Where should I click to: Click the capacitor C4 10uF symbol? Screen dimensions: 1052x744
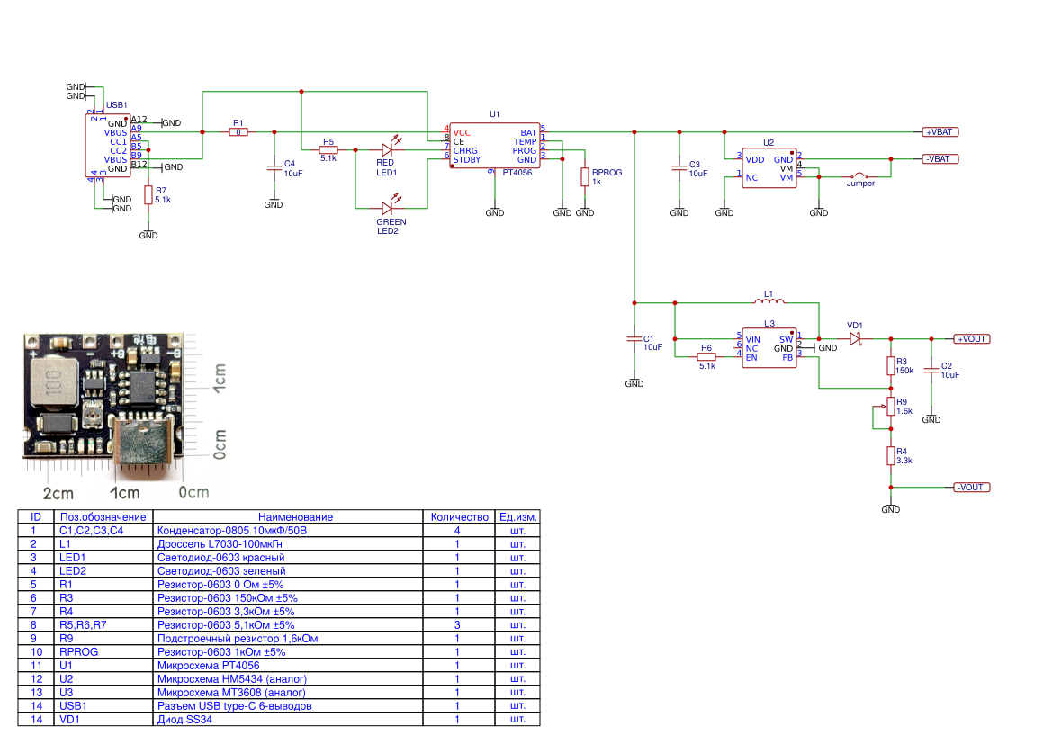(x=274, y=169)
